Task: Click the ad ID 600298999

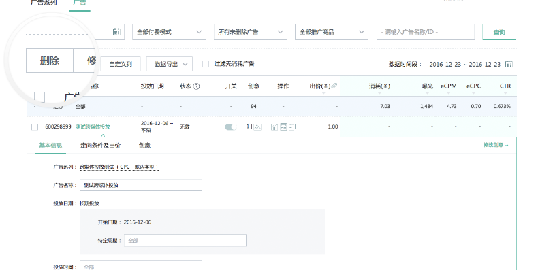Action: [x=58, y=126]
